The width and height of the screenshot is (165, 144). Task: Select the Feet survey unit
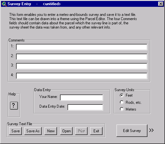(122, 95)
